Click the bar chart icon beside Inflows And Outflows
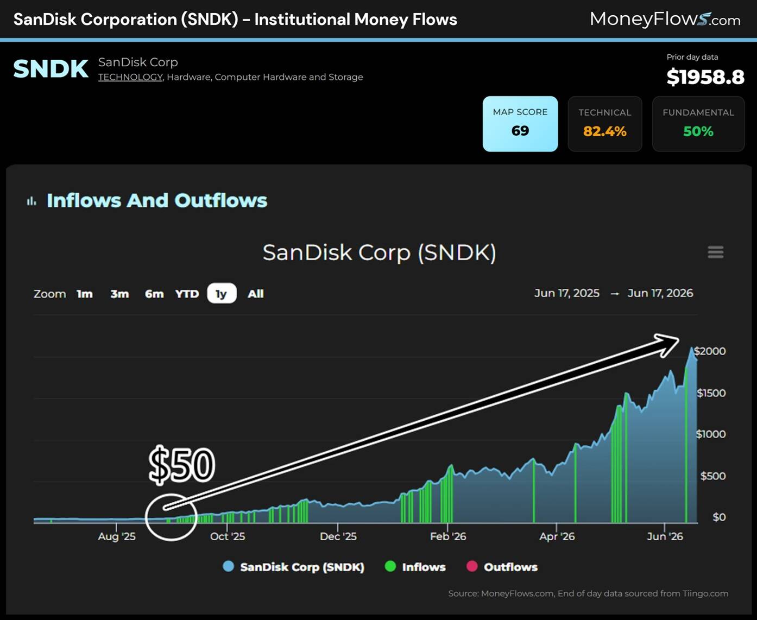Image resolution: width=757 pixels, height=620 pixels. coord(31,201)
